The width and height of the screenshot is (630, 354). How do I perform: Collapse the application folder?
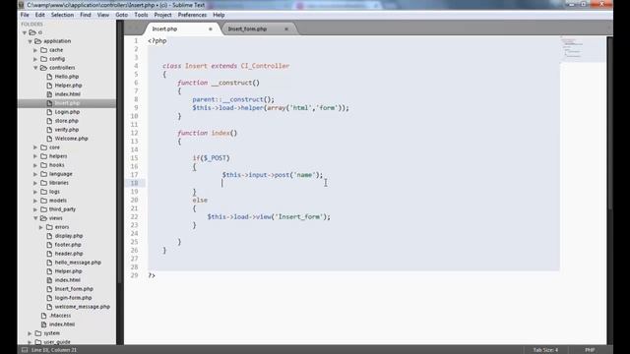pyautogui.click(x=31, y=41)
